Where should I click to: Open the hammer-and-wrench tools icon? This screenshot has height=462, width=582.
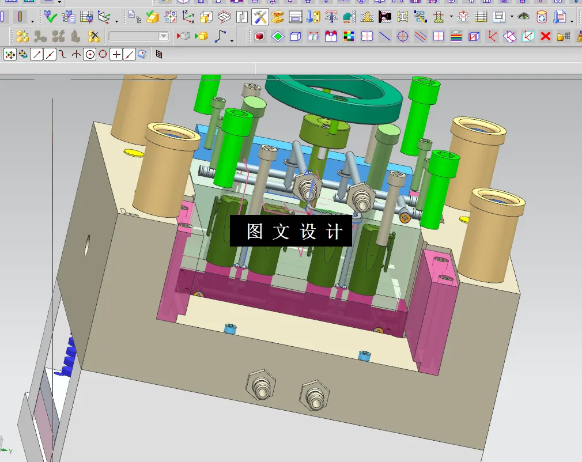tap(260, 17)
